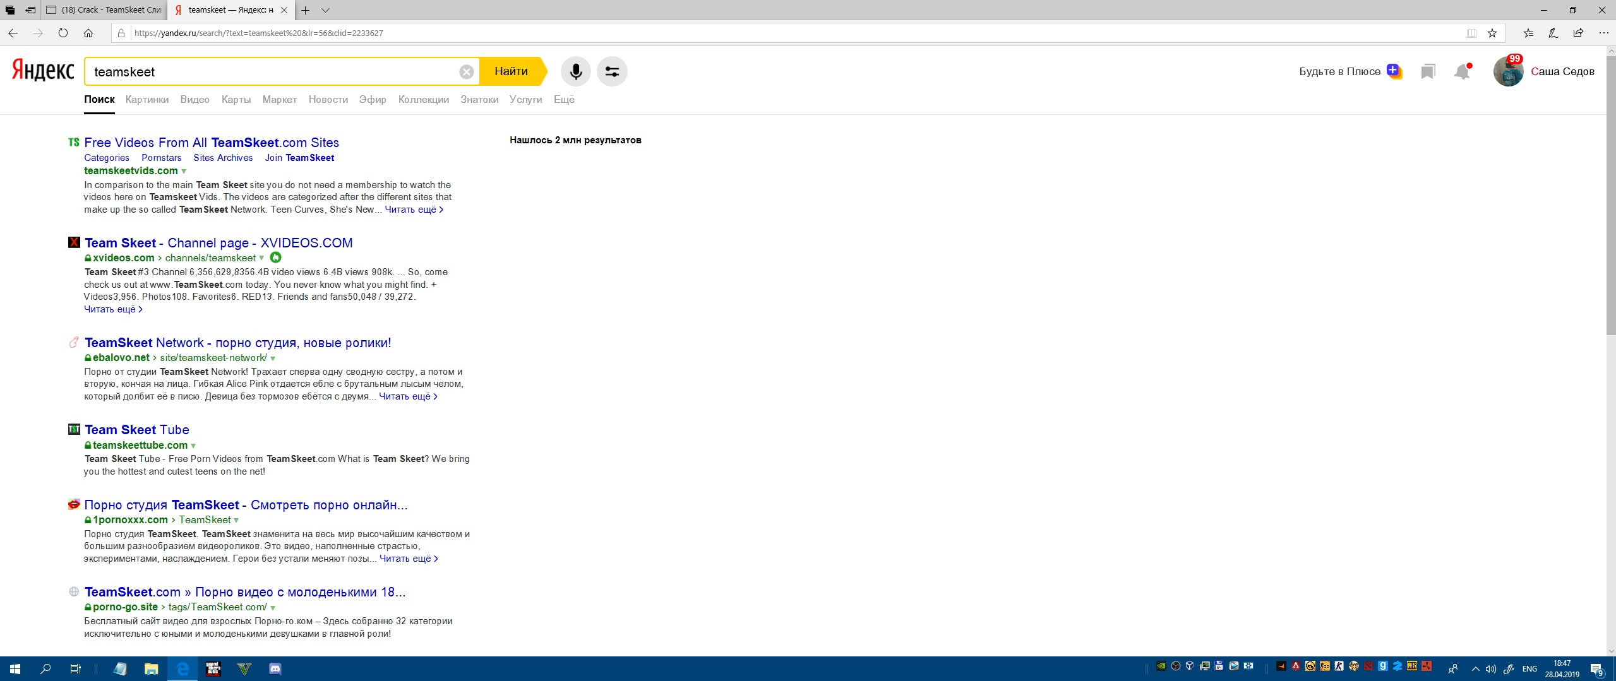Show tabs you've set aside
The width and height of the screenshot is (1616, 681).
9,10
